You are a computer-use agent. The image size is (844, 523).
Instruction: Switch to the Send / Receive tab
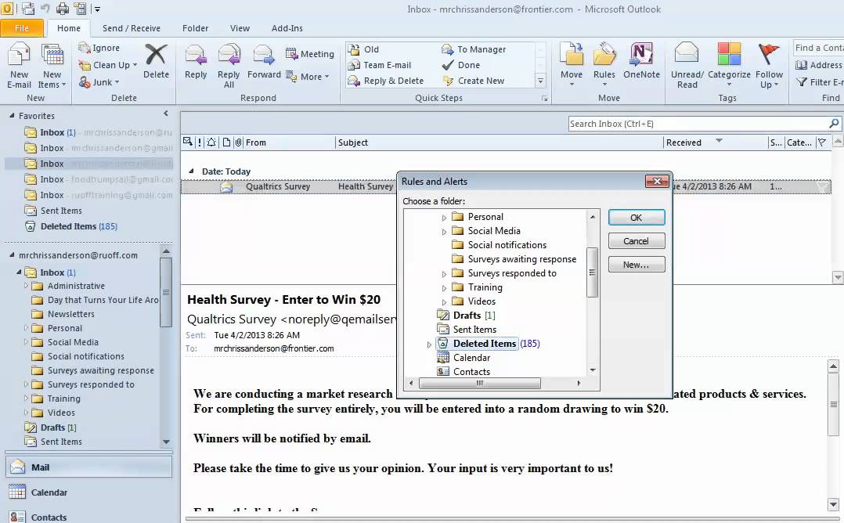[132, 28]
